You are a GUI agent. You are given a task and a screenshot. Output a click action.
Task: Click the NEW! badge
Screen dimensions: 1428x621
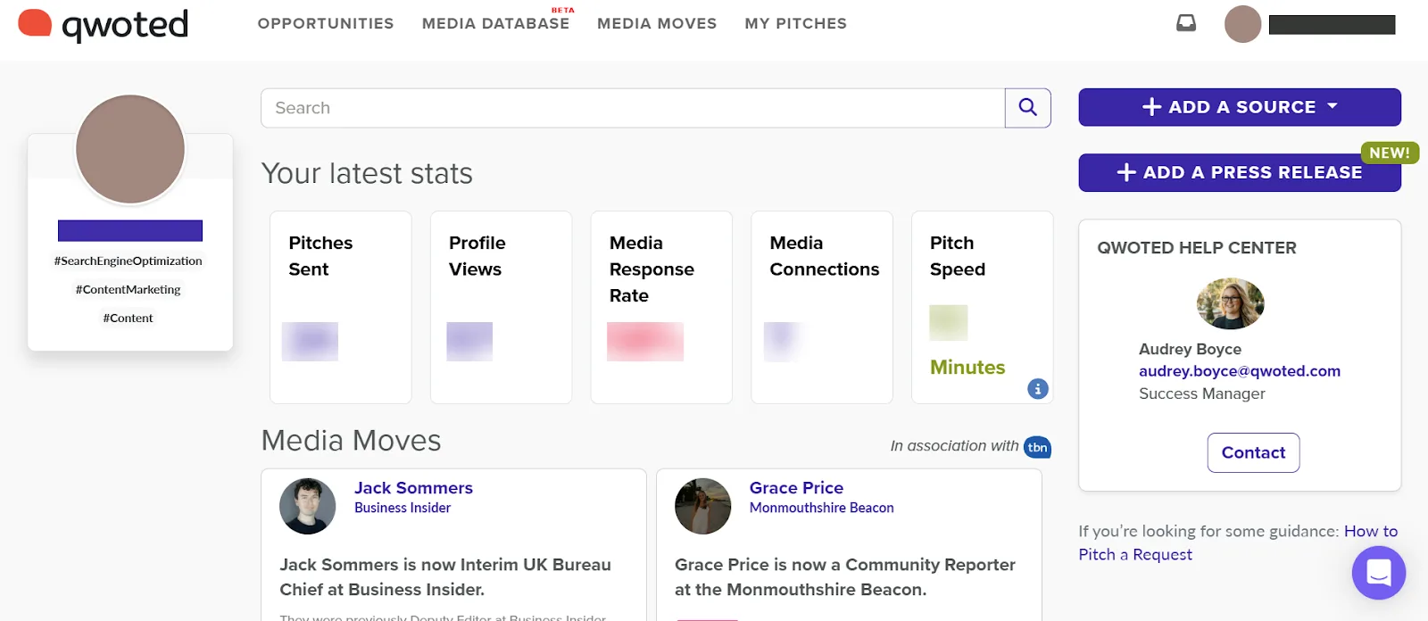1390,153
